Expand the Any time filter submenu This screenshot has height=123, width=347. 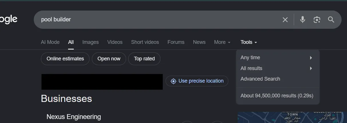click(x=277, y=58)
